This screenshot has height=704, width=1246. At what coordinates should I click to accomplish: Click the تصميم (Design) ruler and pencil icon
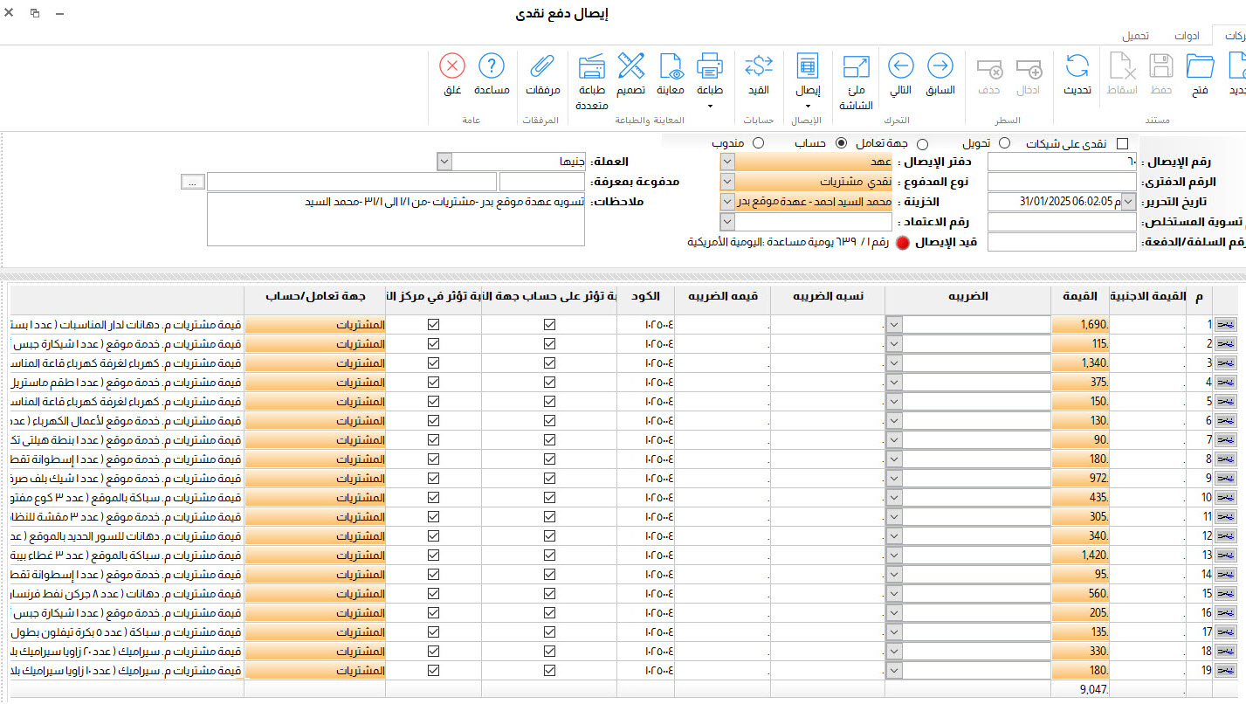(x=630, y=66)
